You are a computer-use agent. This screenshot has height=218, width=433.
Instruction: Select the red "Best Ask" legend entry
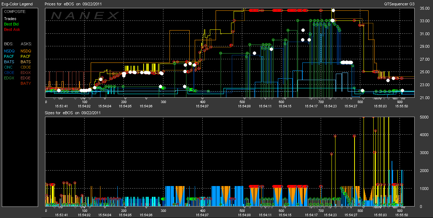click(x=12, y=29)
